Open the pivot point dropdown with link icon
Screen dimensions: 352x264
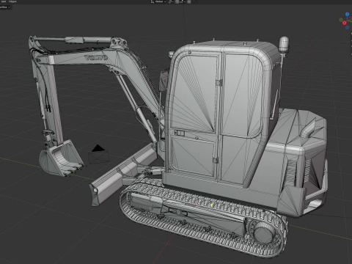tap(171, 1)
